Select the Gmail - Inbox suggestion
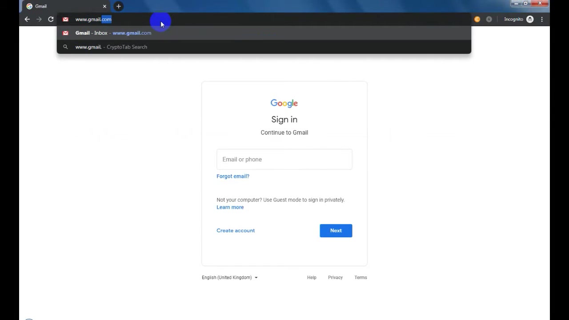 pyautogui.click(x=264, y=33)
